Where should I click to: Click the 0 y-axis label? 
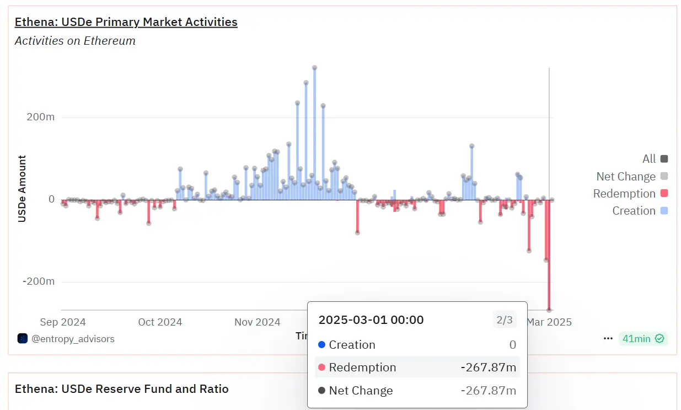click(x=51, y=199)
